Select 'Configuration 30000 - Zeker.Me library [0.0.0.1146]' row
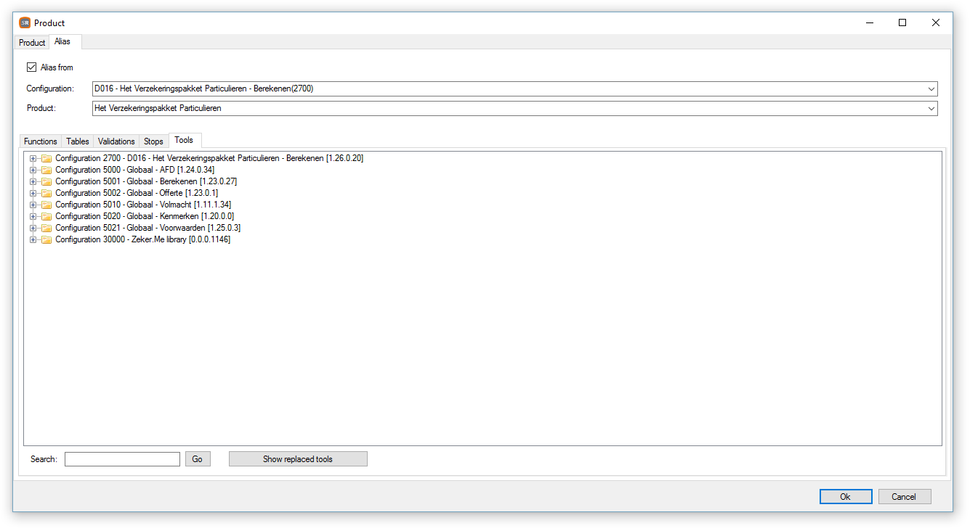The height and width of the screenshot is (531, 970). point(143,239)
